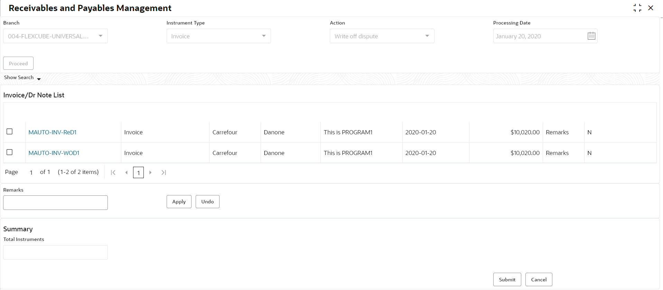The width and height of the screenshot is (663, 290).
Task: Click the $10,020.00 amount for MAUTO-INV-WOD1
Action: 525,153
